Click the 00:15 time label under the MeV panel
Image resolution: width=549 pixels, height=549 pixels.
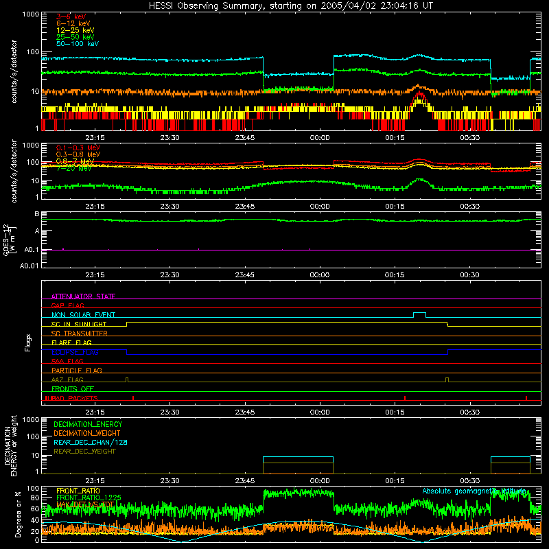click(x=395, y=207)
